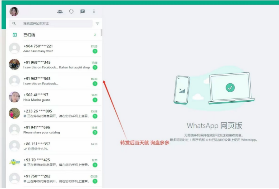The image size is (279, 189).
Task: Click unread badge for 15:33 chat
Action: [x=95, y=116]
